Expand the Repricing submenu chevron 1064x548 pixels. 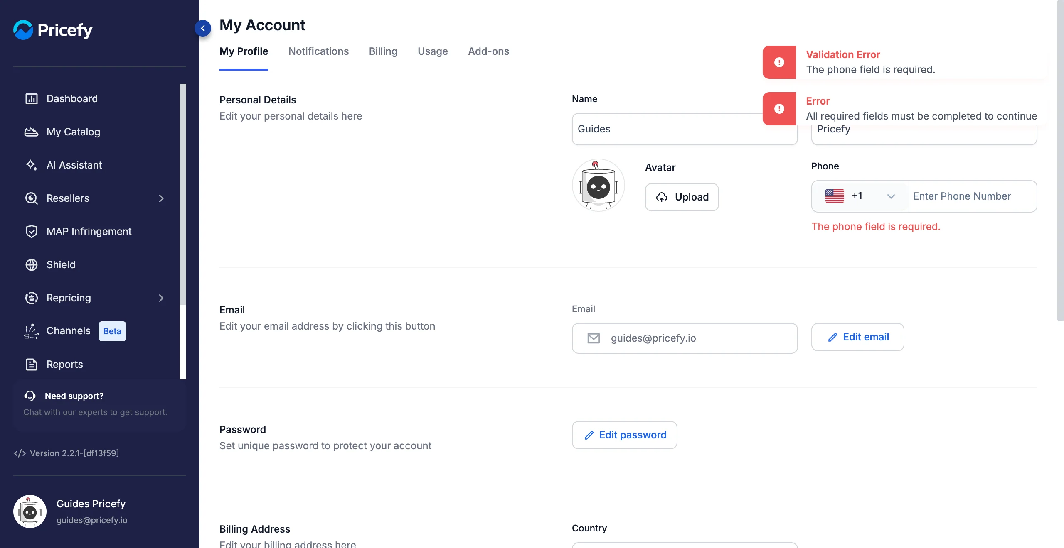point(161,298)
